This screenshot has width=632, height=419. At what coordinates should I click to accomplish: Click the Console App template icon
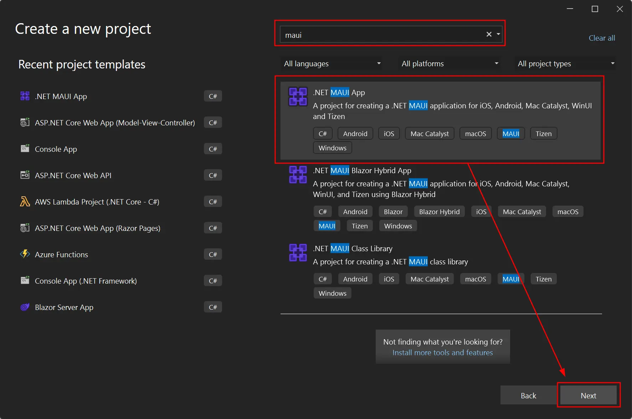(x=25, y=149)
